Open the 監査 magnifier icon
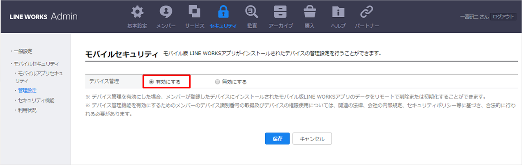 (252, 12)
